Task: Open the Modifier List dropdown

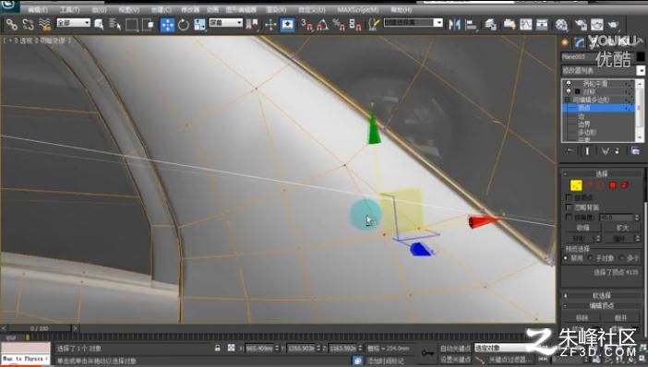Action: [x=603, y=71]
